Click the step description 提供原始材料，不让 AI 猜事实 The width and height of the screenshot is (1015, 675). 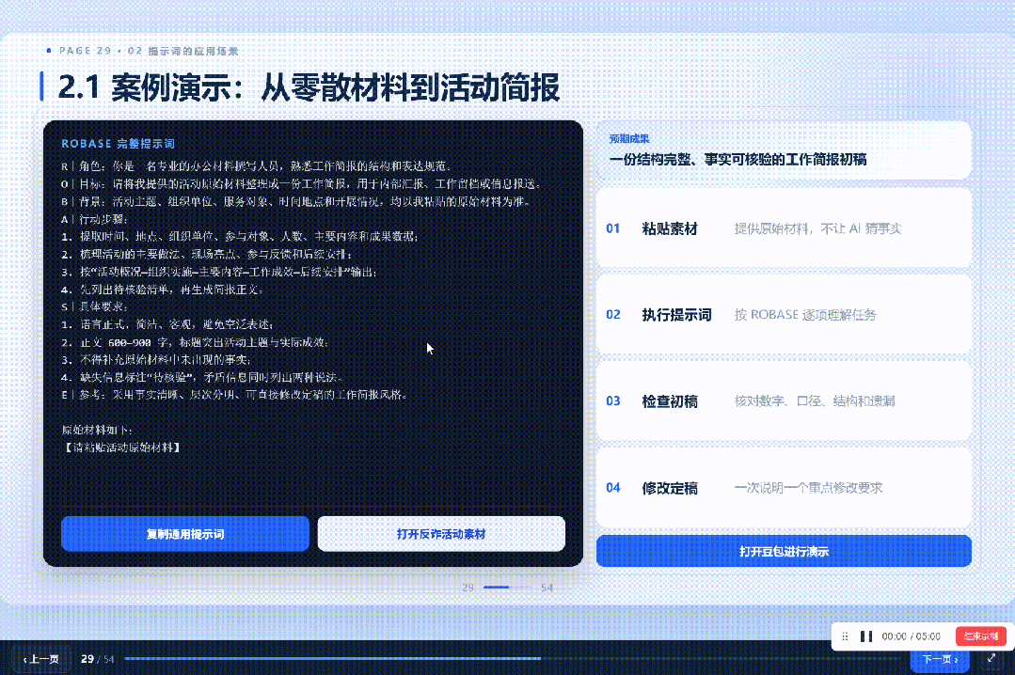[x=817, y=228]
